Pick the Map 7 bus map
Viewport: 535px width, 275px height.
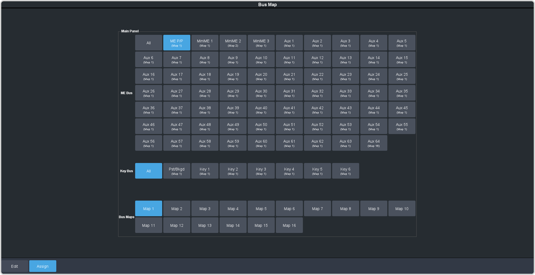(x=317, y=208)
